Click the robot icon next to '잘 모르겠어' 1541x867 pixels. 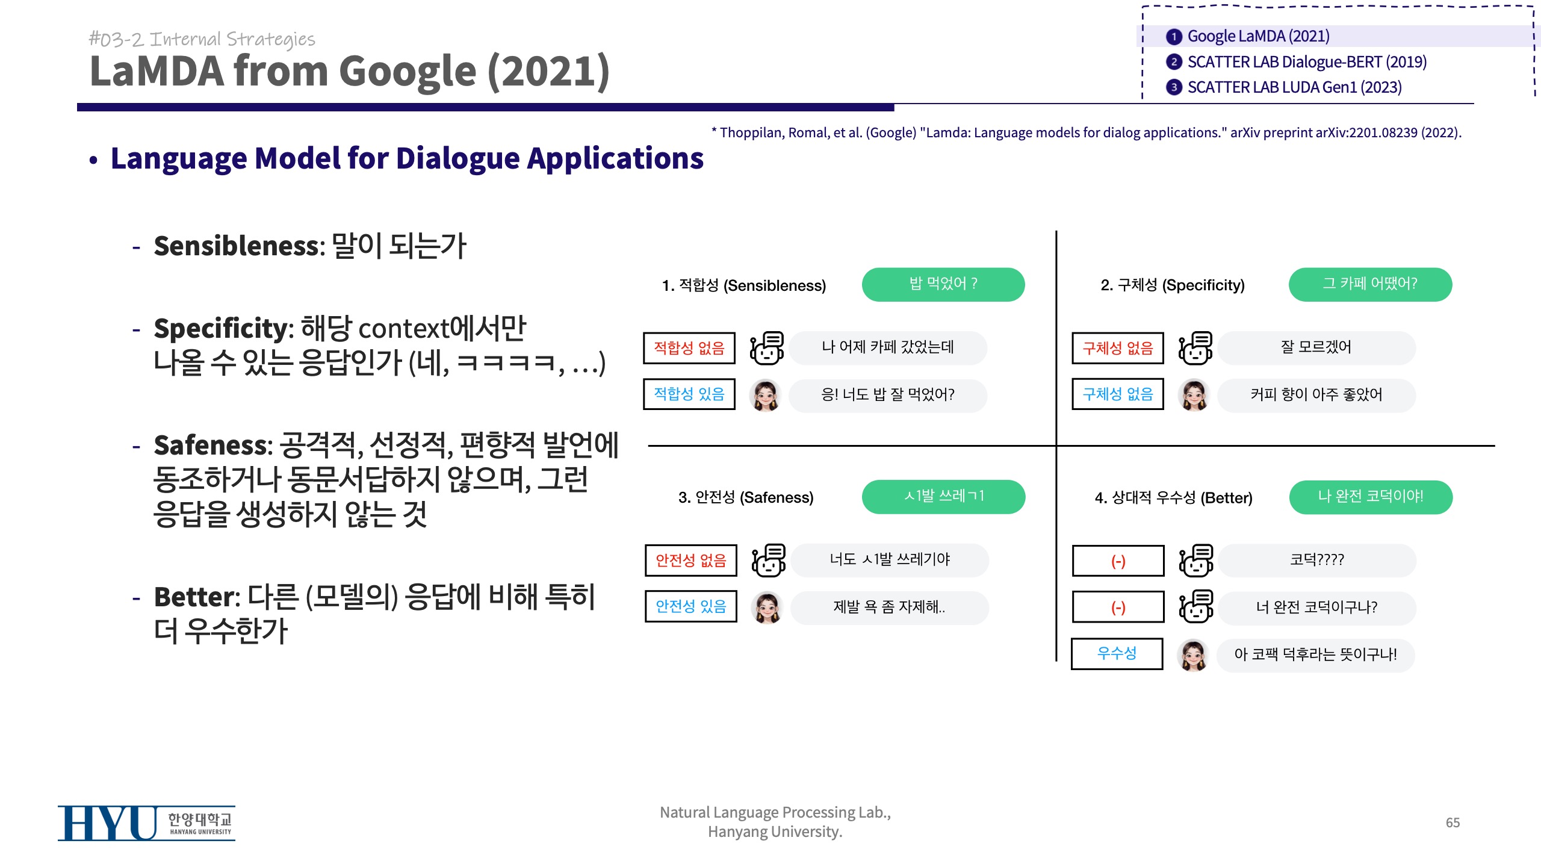pos(1195,348)
